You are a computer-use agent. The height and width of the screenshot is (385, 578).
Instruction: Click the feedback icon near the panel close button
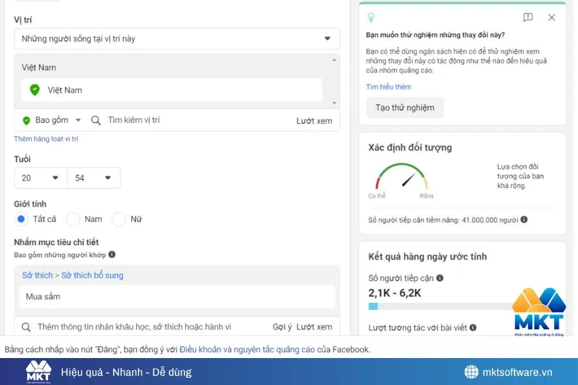coord(529,18)
